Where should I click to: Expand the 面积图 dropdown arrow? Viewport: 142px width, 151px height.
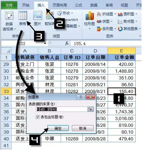point(136,14)
